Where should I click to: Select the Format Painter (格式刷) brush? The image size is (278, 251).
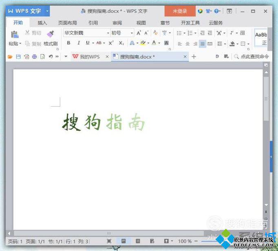tap(51, 34)
